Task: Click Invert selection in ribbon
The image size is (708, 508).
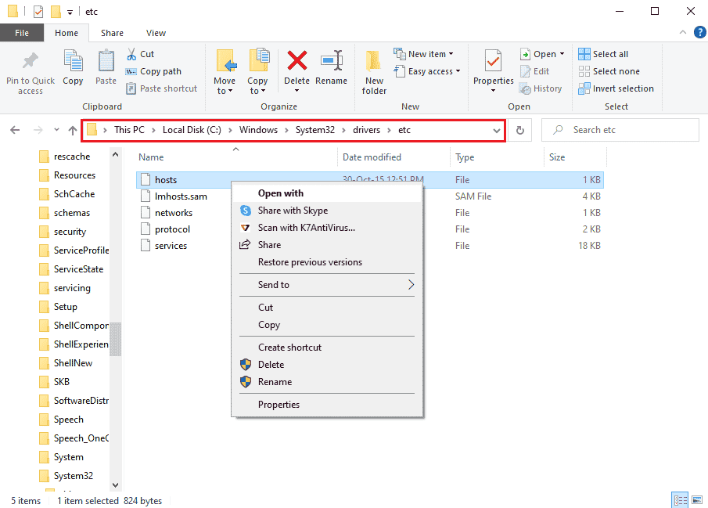Action: 616,88
